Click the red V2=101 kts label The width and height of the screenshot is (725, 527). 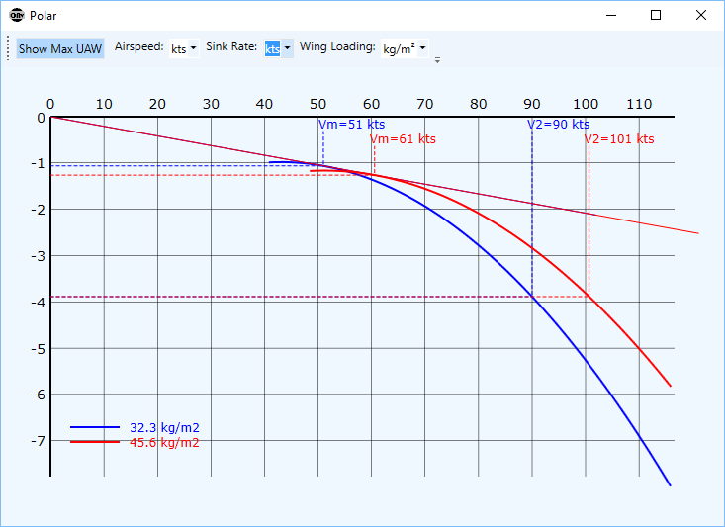tap(619, 139)
